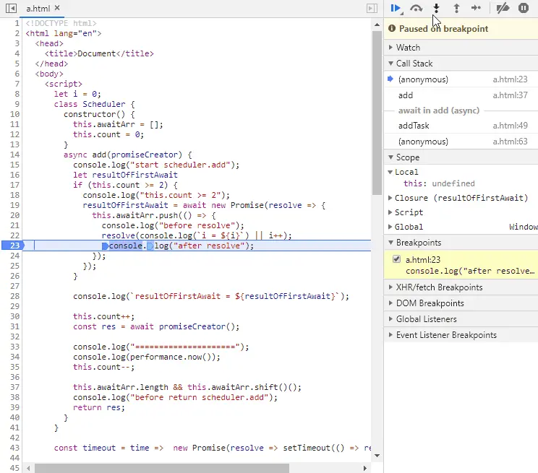Expand Global Listeners section

pyautogui.click(x=461, y=319)
